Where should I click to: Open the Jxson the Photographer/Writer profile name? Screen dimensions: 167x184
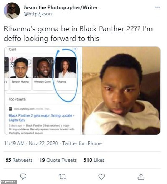[61, 7]
